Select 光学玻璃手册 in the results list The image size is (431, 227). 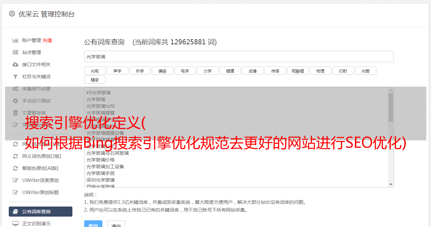pyautogui.click(x=100, y=173)
